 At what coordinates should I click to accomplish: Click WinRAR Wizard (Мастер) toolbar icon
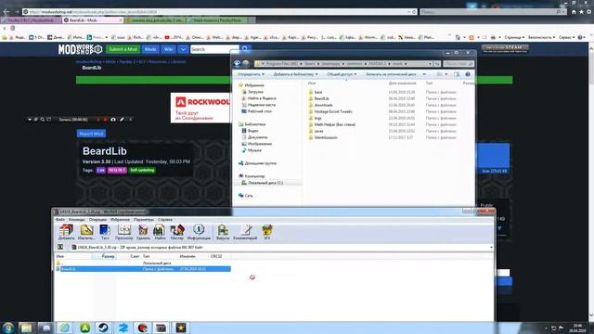(x=177, y=232)
